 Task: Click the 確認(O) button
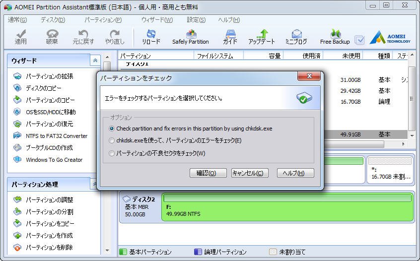click(208, 173)
